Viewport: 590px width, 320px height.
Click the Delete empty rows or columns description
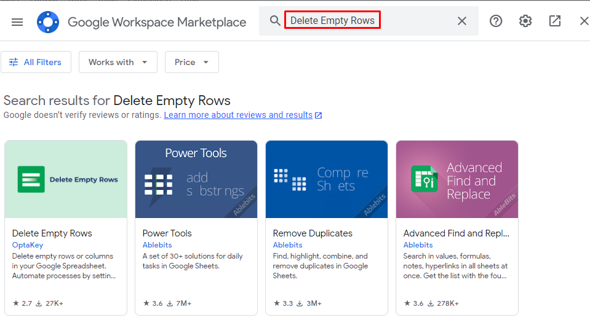[x=64, y=266]
